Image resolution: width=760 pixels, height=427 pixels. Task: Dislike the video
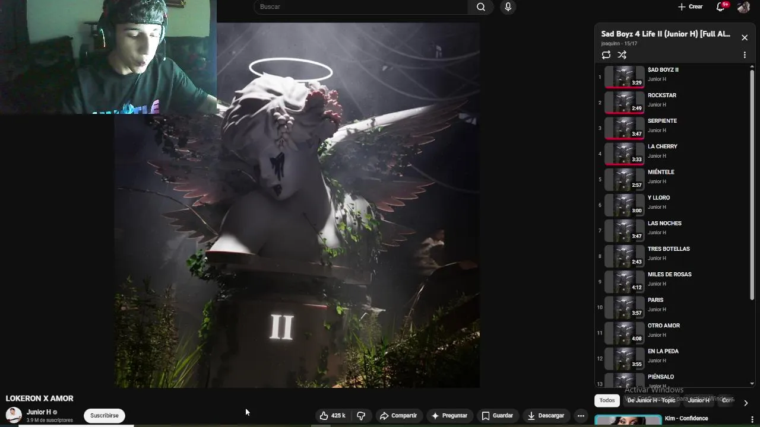(361, 416)
